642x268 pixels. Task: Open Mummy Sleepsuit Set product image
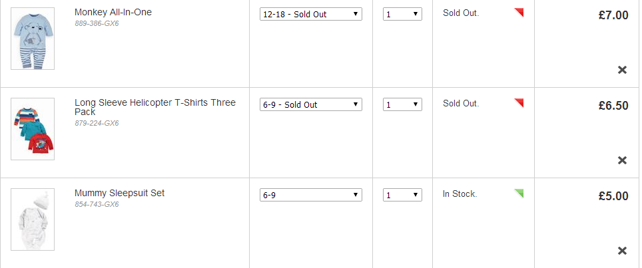(x=32, y=219)
